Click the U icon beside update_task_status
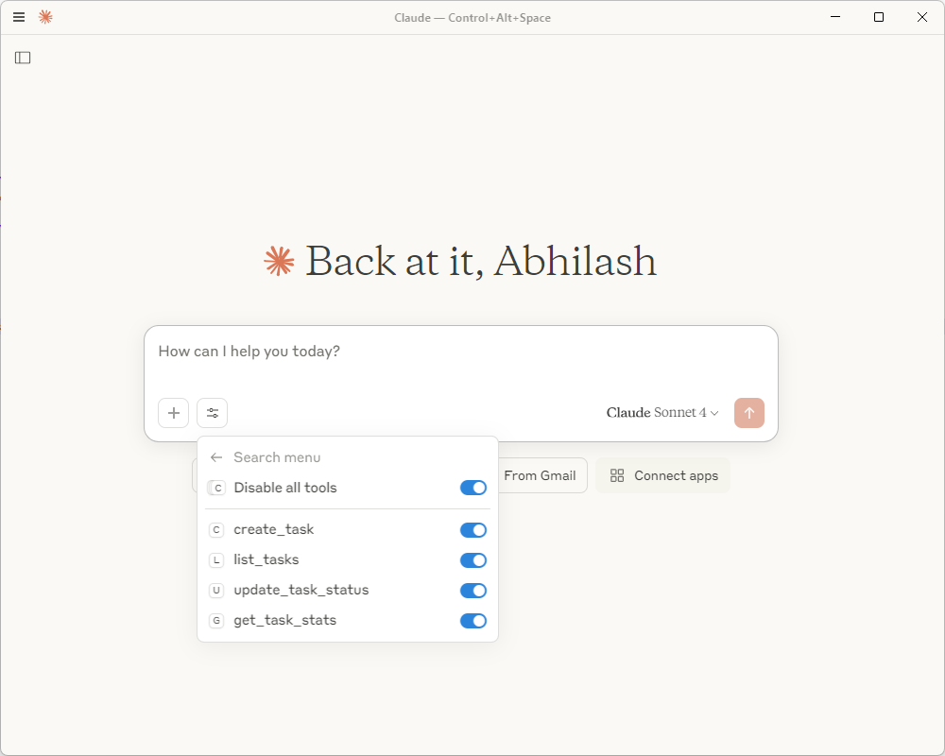This screenshot has height=756, width=945. tap(216, 591)
